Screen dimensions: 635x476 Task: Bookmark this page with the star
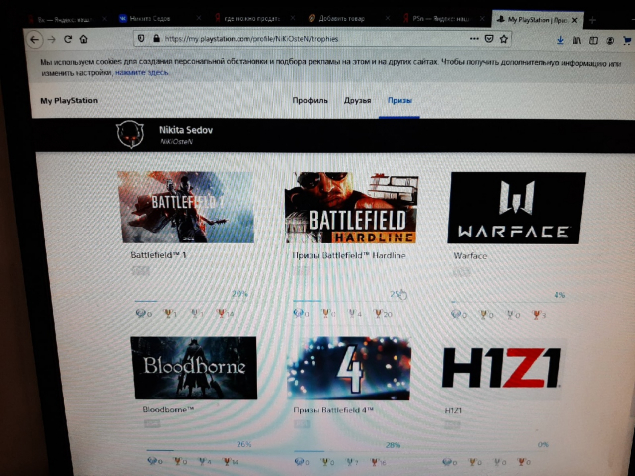click(x=504, y=39)
